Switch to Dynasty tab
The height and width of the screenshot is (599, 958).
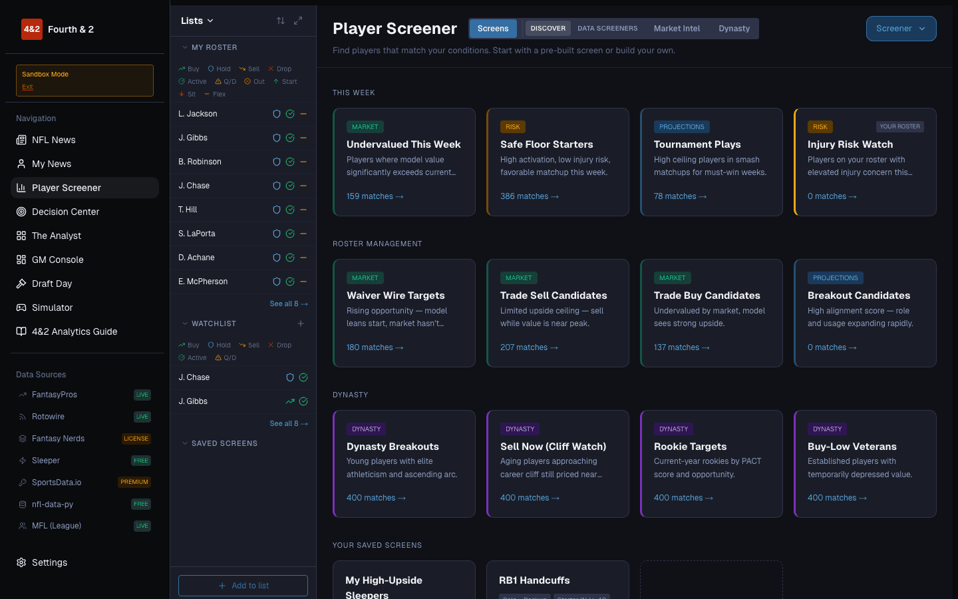pos(734,29)
